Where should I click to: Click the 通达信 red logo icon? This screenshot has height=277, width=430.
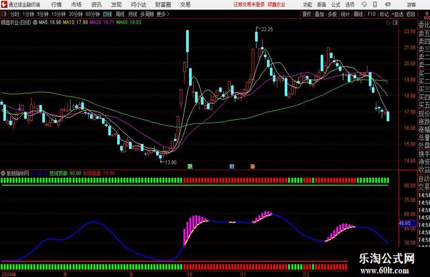click(4, 5)
